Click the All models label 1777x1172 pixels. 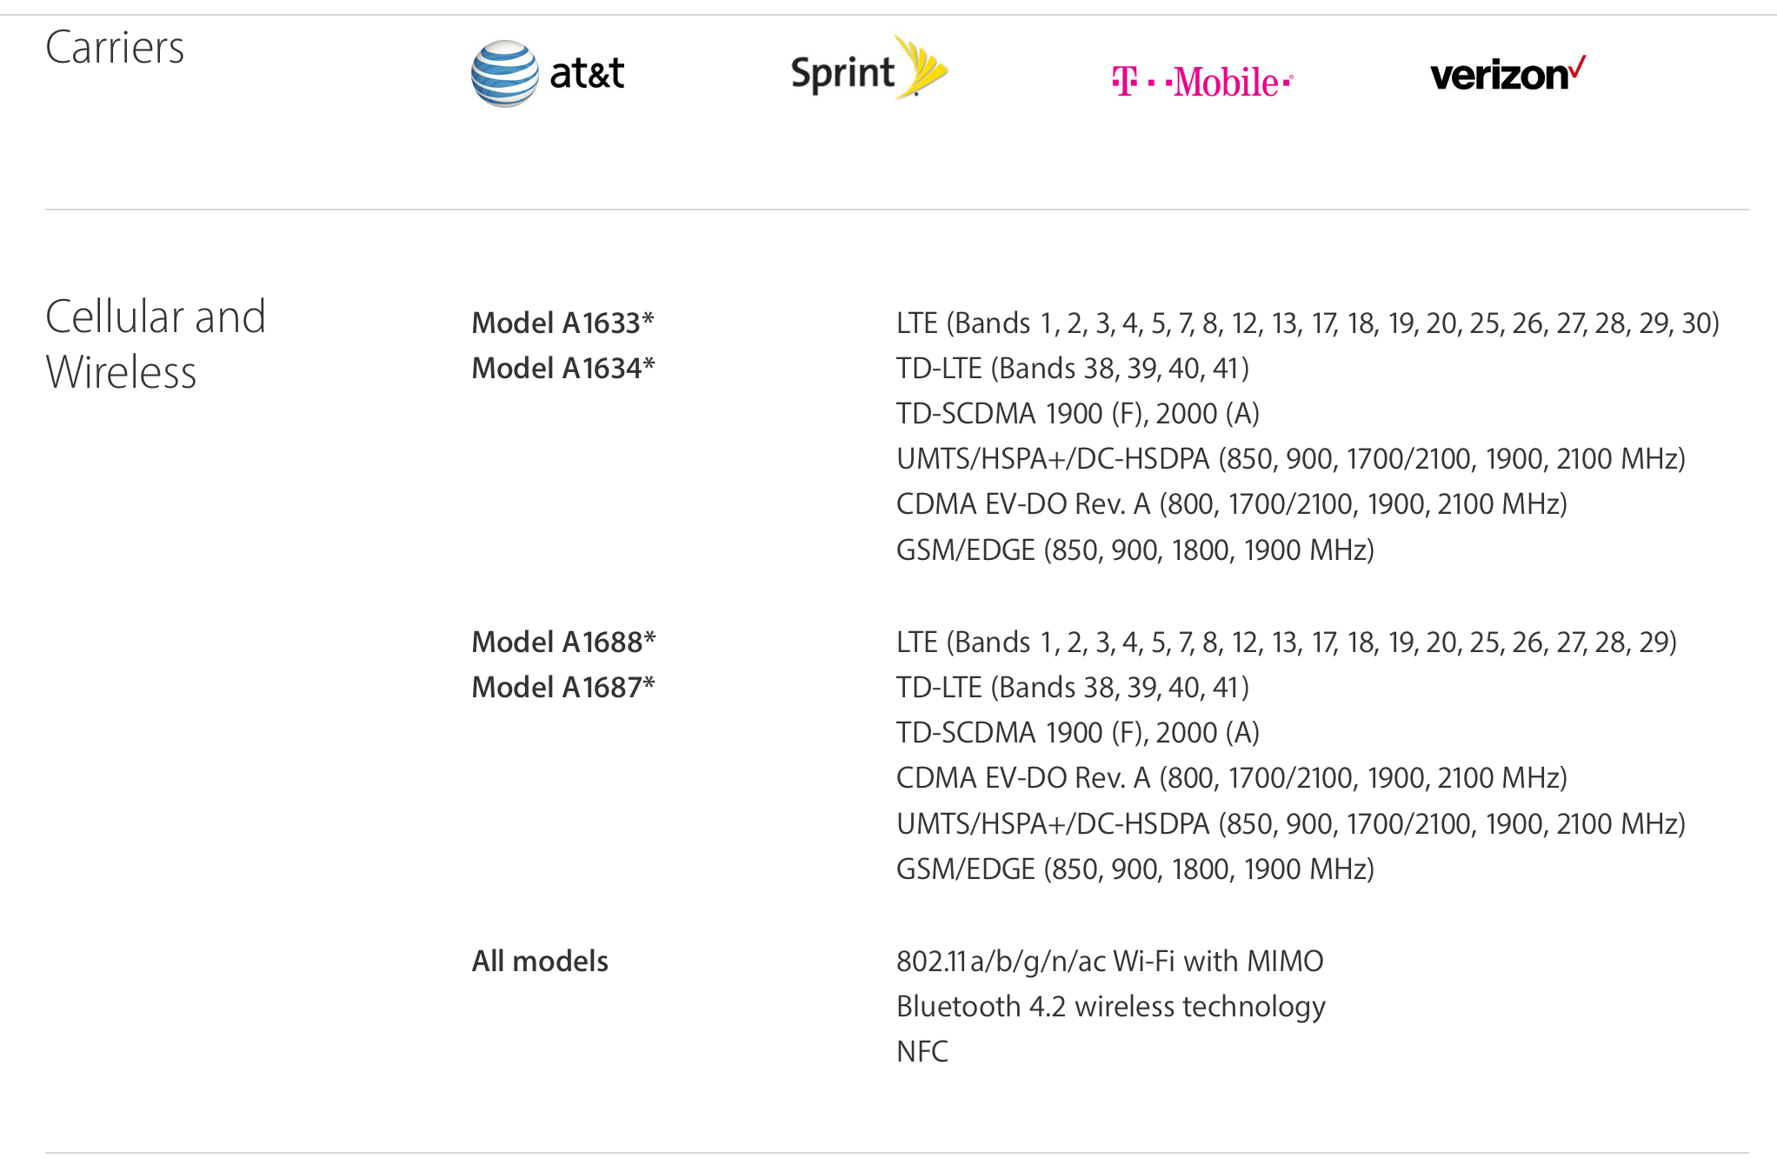tap(540, 962)
